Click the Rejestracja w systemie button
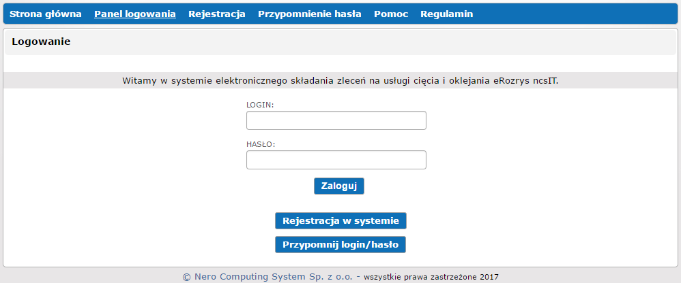Image resolution: width=681 pixels, height=283 pixels. pyautogui.click(x=340, y=221)
